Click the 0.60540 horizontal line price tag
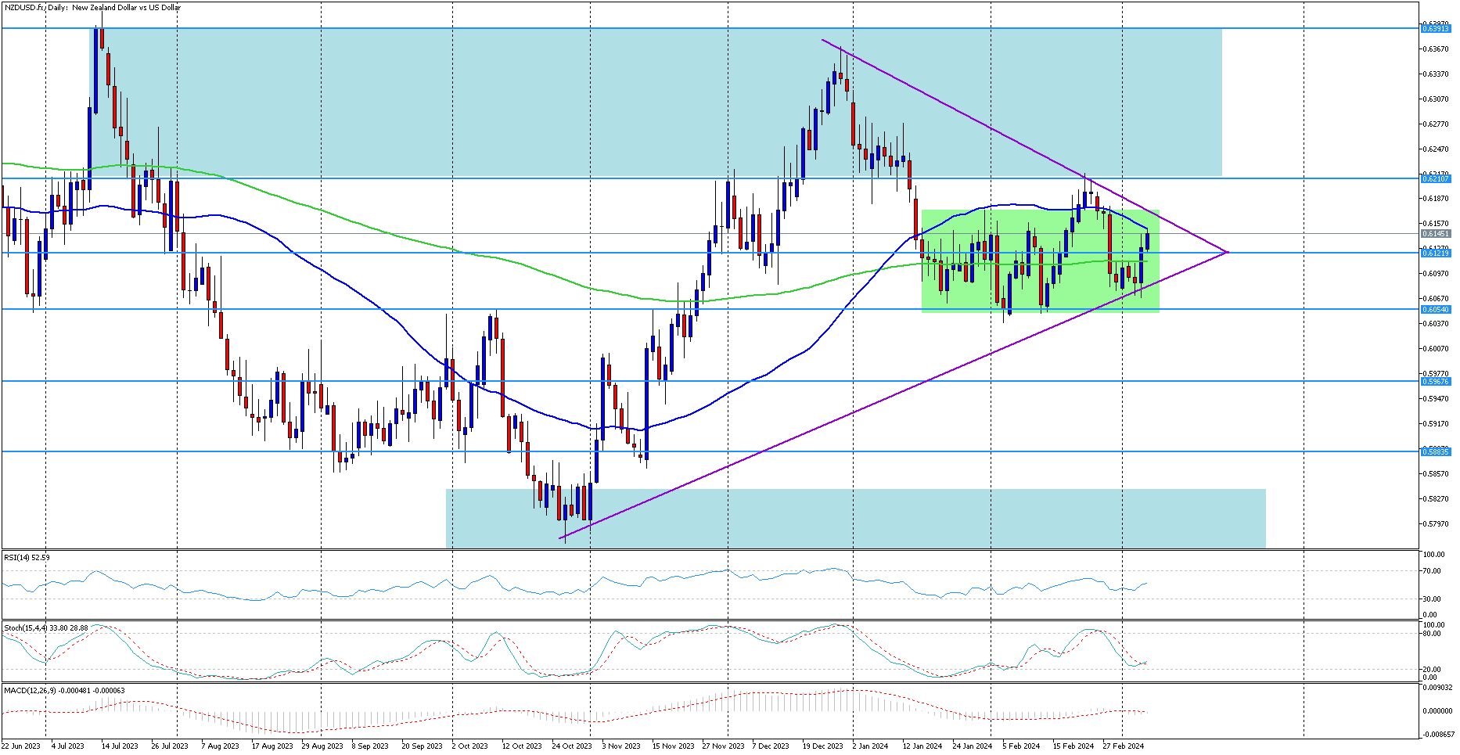 pos(1436,309)
